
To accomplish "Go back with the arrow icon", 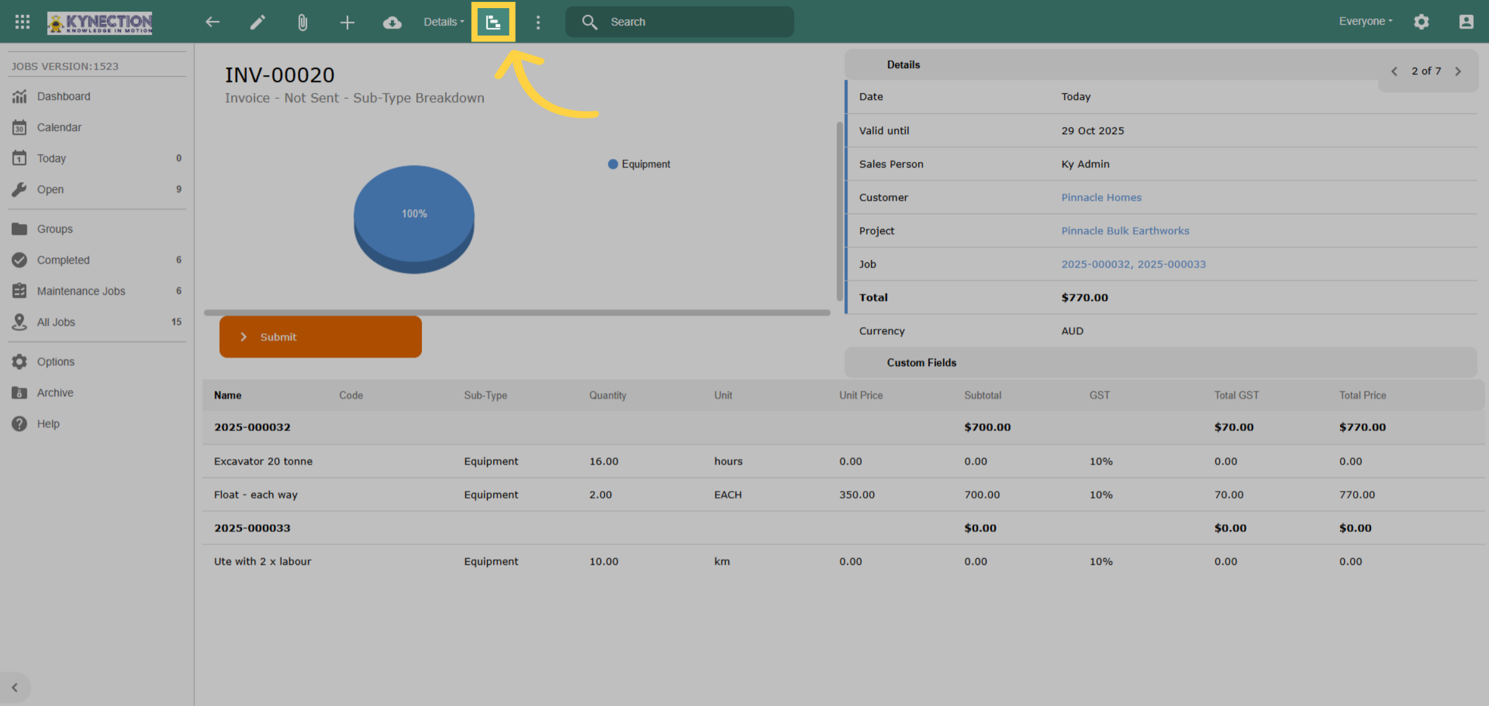I will (x=213, y=22).
